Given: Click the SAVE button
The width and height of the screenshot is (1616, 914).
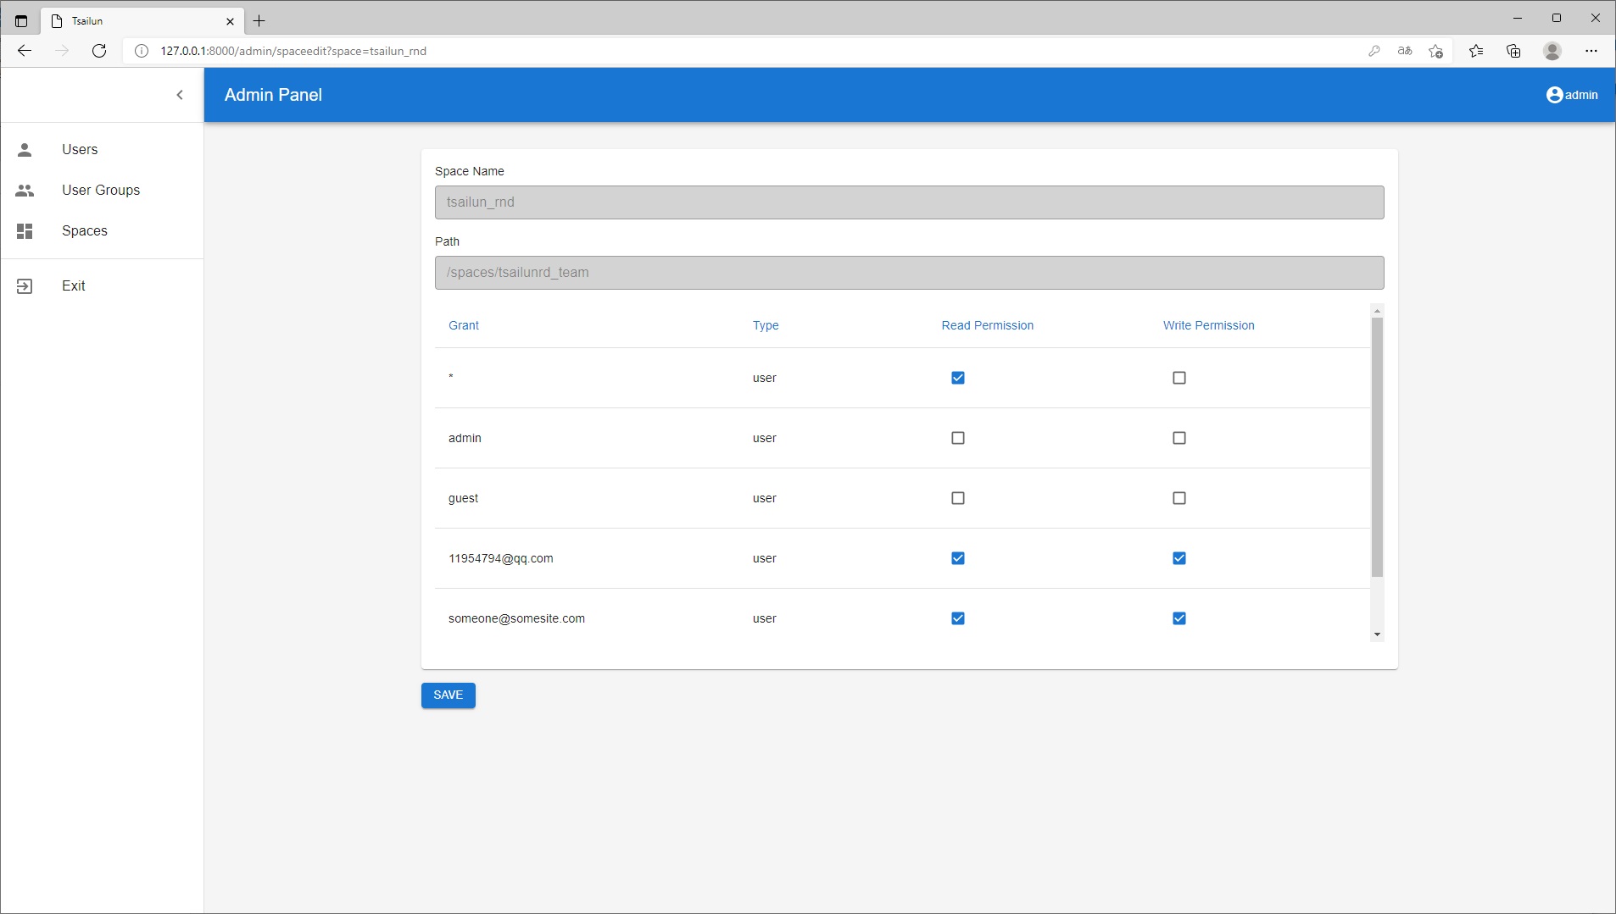Looking at the screenshot, I should (x=449, y=695).
